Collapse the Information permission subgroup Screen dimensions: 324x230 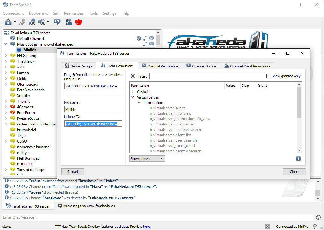139,102
